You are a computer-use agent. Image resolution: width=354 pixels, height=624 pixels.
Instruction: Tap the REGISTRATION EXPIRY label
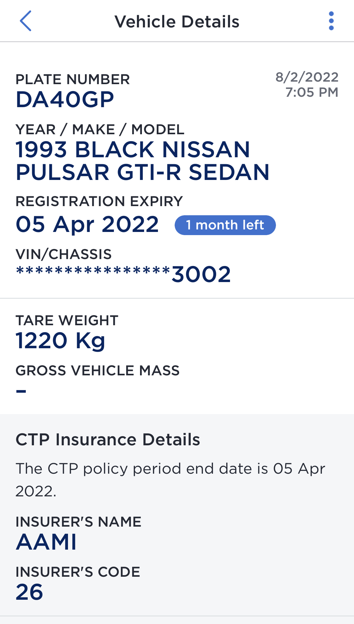[99, 201]
